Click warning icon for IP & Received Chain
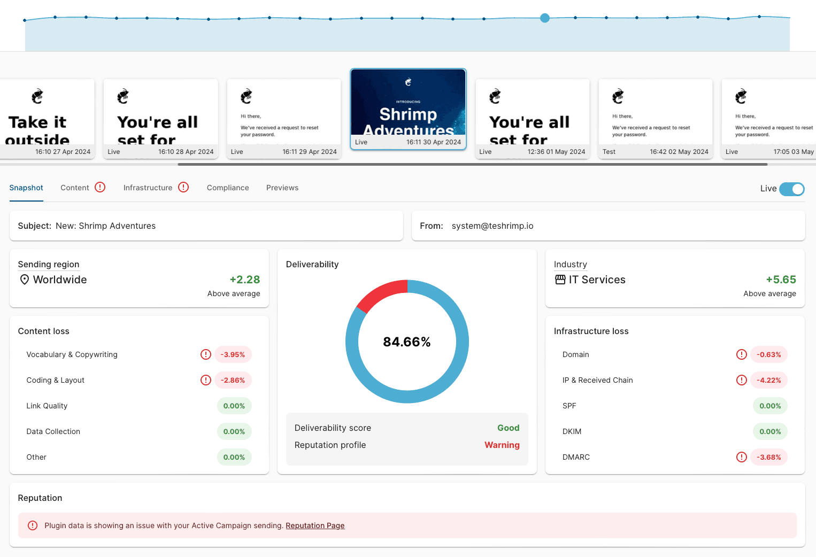 (x=742, y=380)
